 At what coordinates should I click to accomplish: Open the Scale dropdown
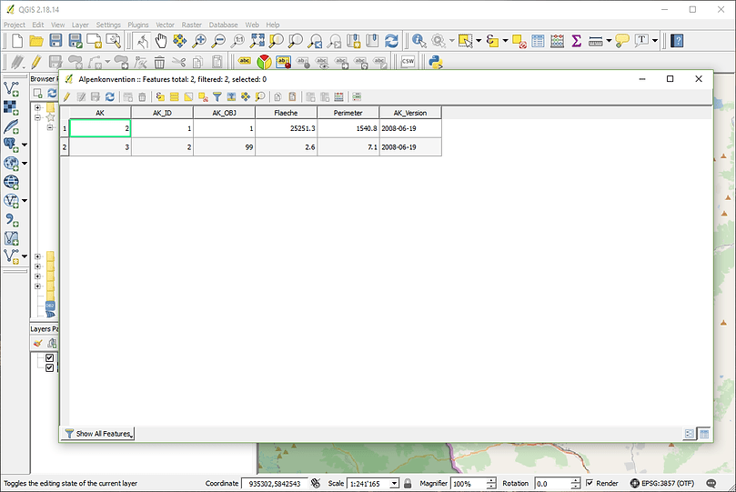point(394,484)
